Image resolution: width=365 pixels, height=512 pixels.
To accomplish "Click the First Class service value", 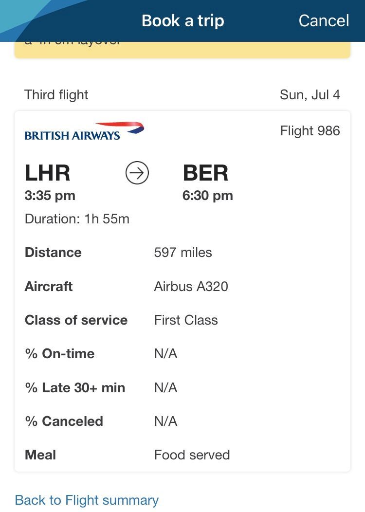I will (186, 320).
